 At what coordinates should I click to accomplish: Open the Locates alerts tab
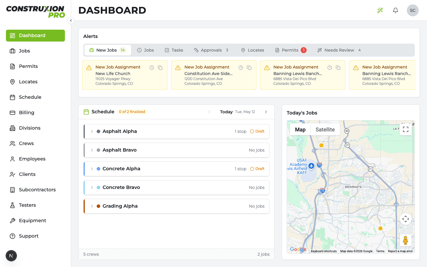tap(253, 50)
